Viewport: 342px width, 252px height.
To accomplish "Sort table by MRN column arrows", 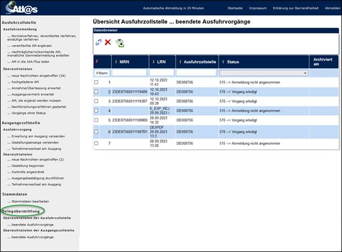I will pyautogui.click(x=116, y=62).
